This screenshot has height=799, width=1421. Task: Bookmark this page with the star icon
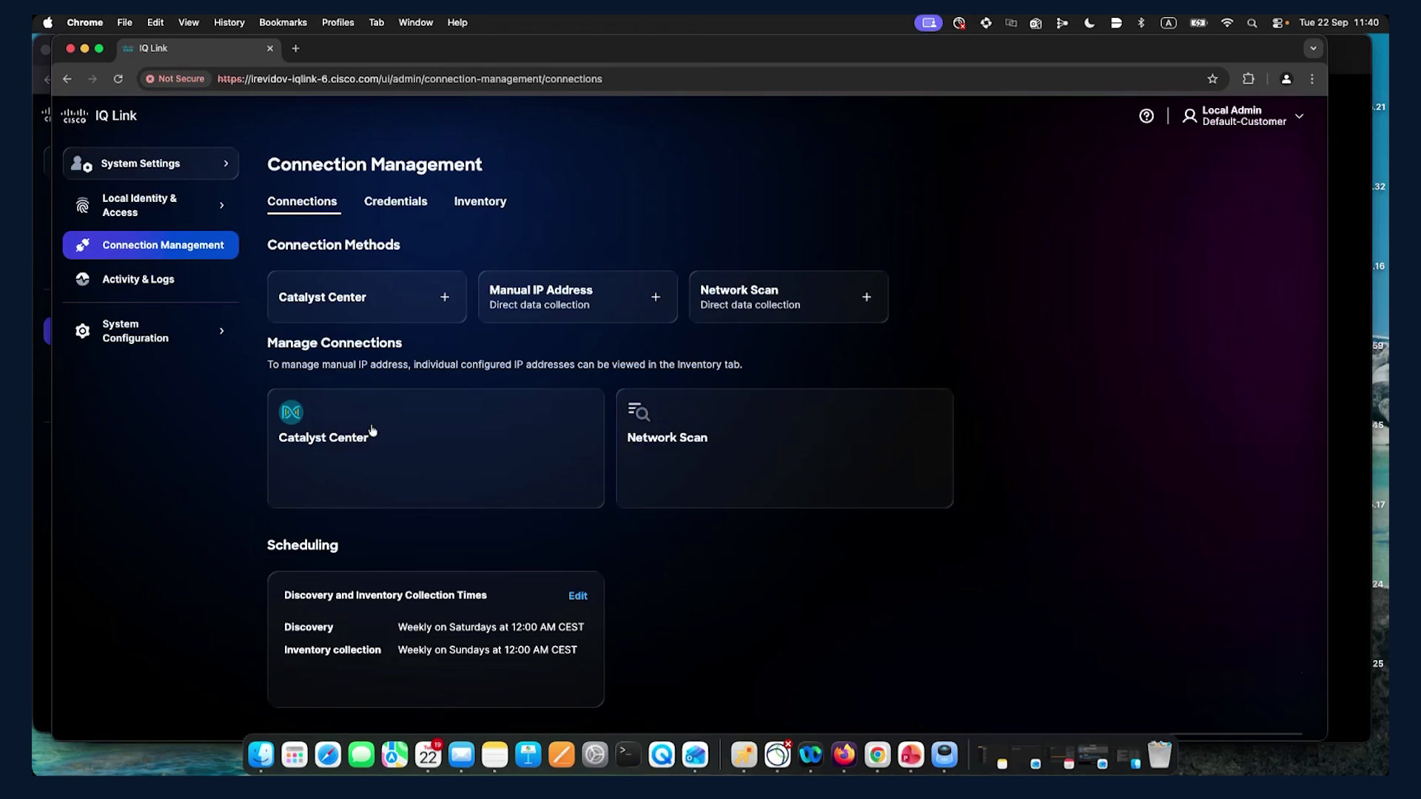click(1212, 78)
